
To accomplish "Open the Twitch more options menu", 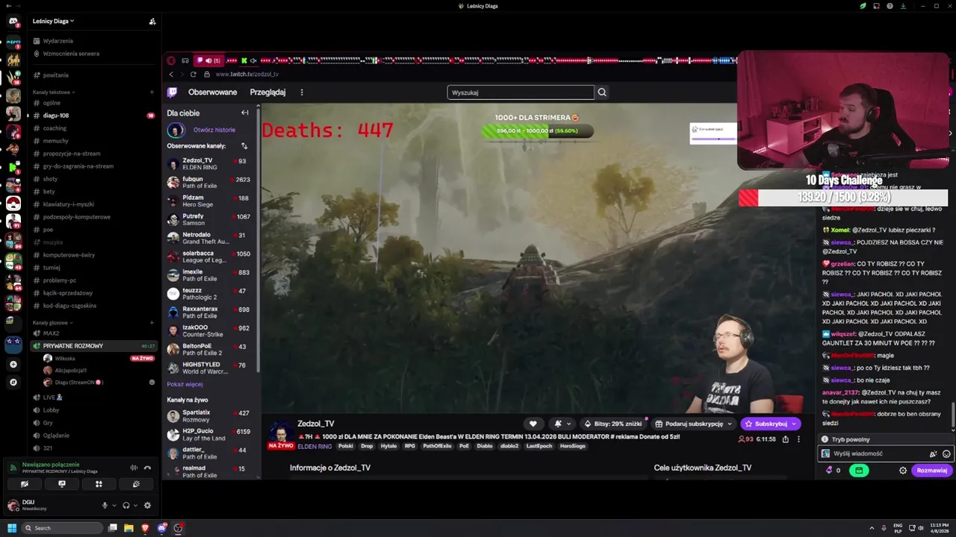I will 302,92.
